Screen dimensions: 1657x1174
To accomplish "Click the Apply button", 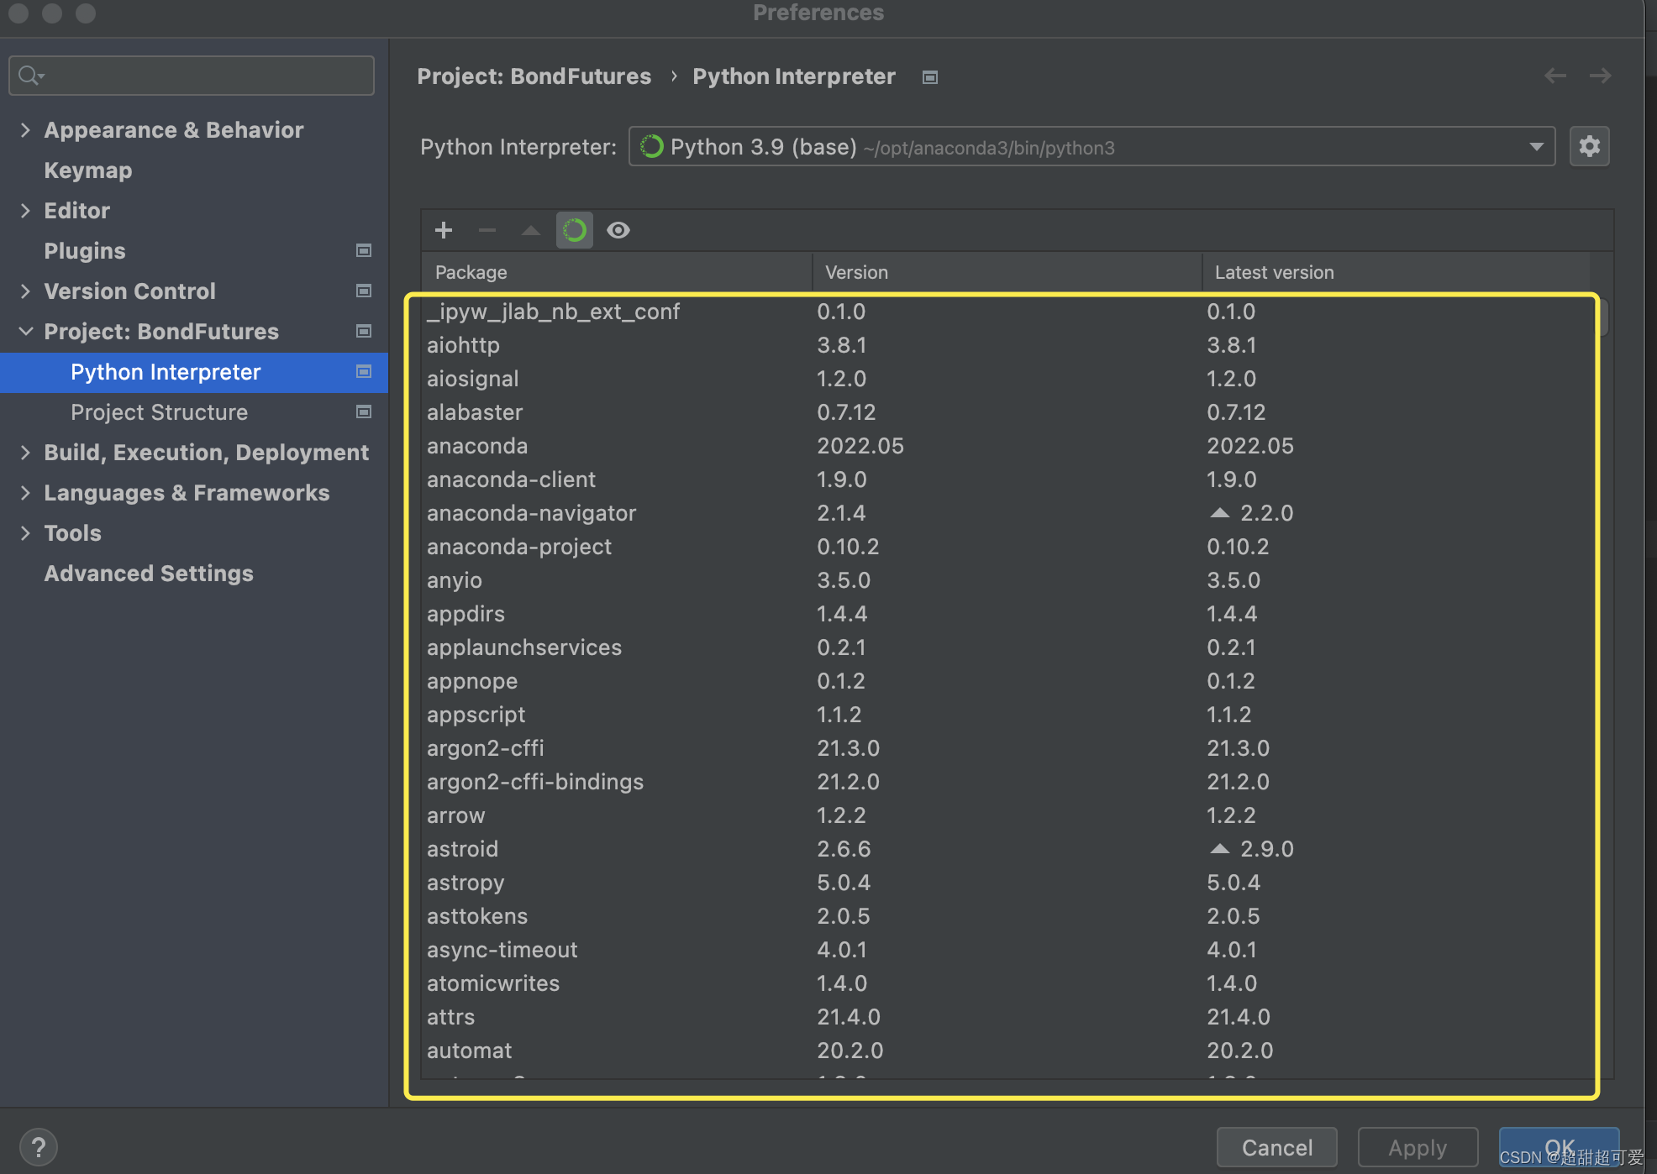I will click(1418, 1147).
